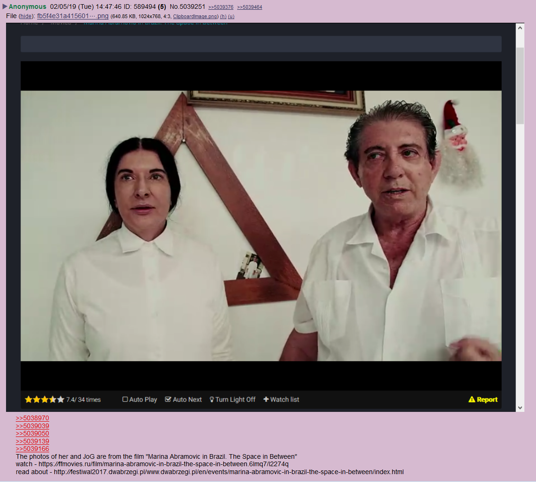Expand the post menu triangle beside Anonymous
The width and height of the screenshot is (536, 482).
(5, 7)
